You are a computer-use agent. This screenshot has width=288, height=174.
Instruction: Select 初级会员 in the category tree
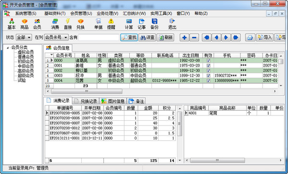pos(25,61)
